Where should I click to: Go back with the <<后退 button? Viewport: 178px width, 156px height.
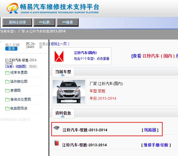pos(44,22)
